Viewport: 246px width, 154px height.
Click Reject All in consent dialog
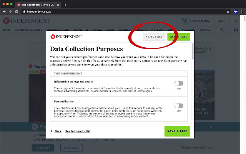[x=154, y=37]
